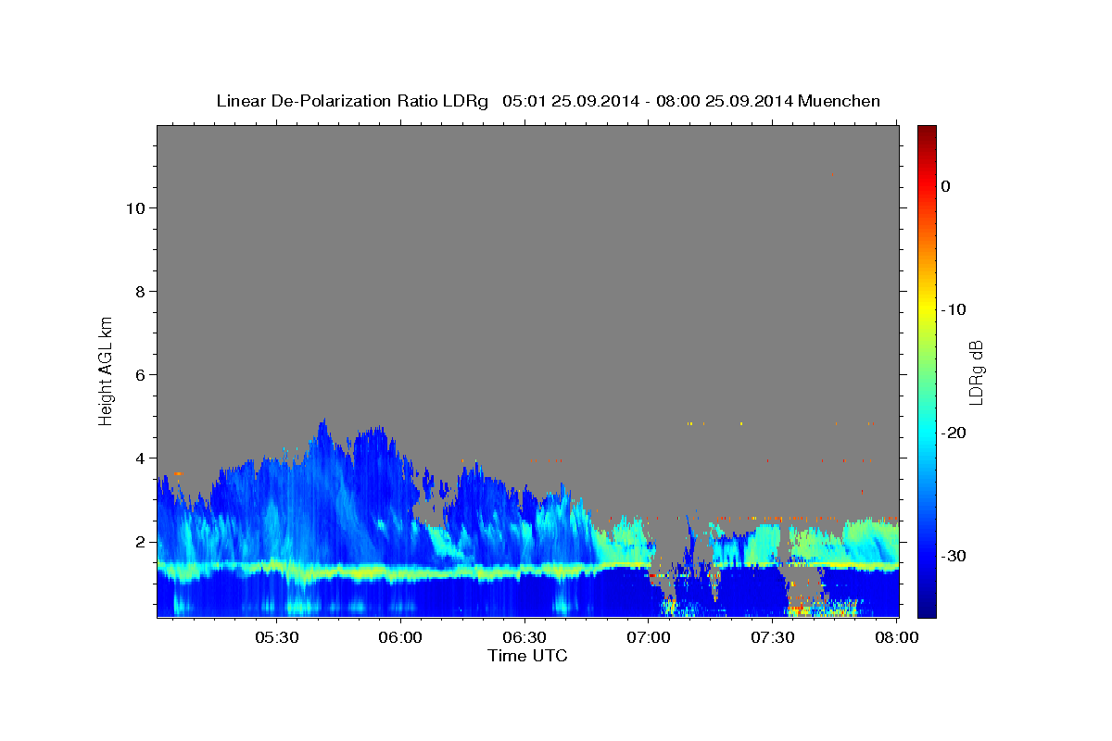This screenshot has height=741, width=1112.
Task: Click the 'LDRg dB' colorbar label
Action: (975, 371)
